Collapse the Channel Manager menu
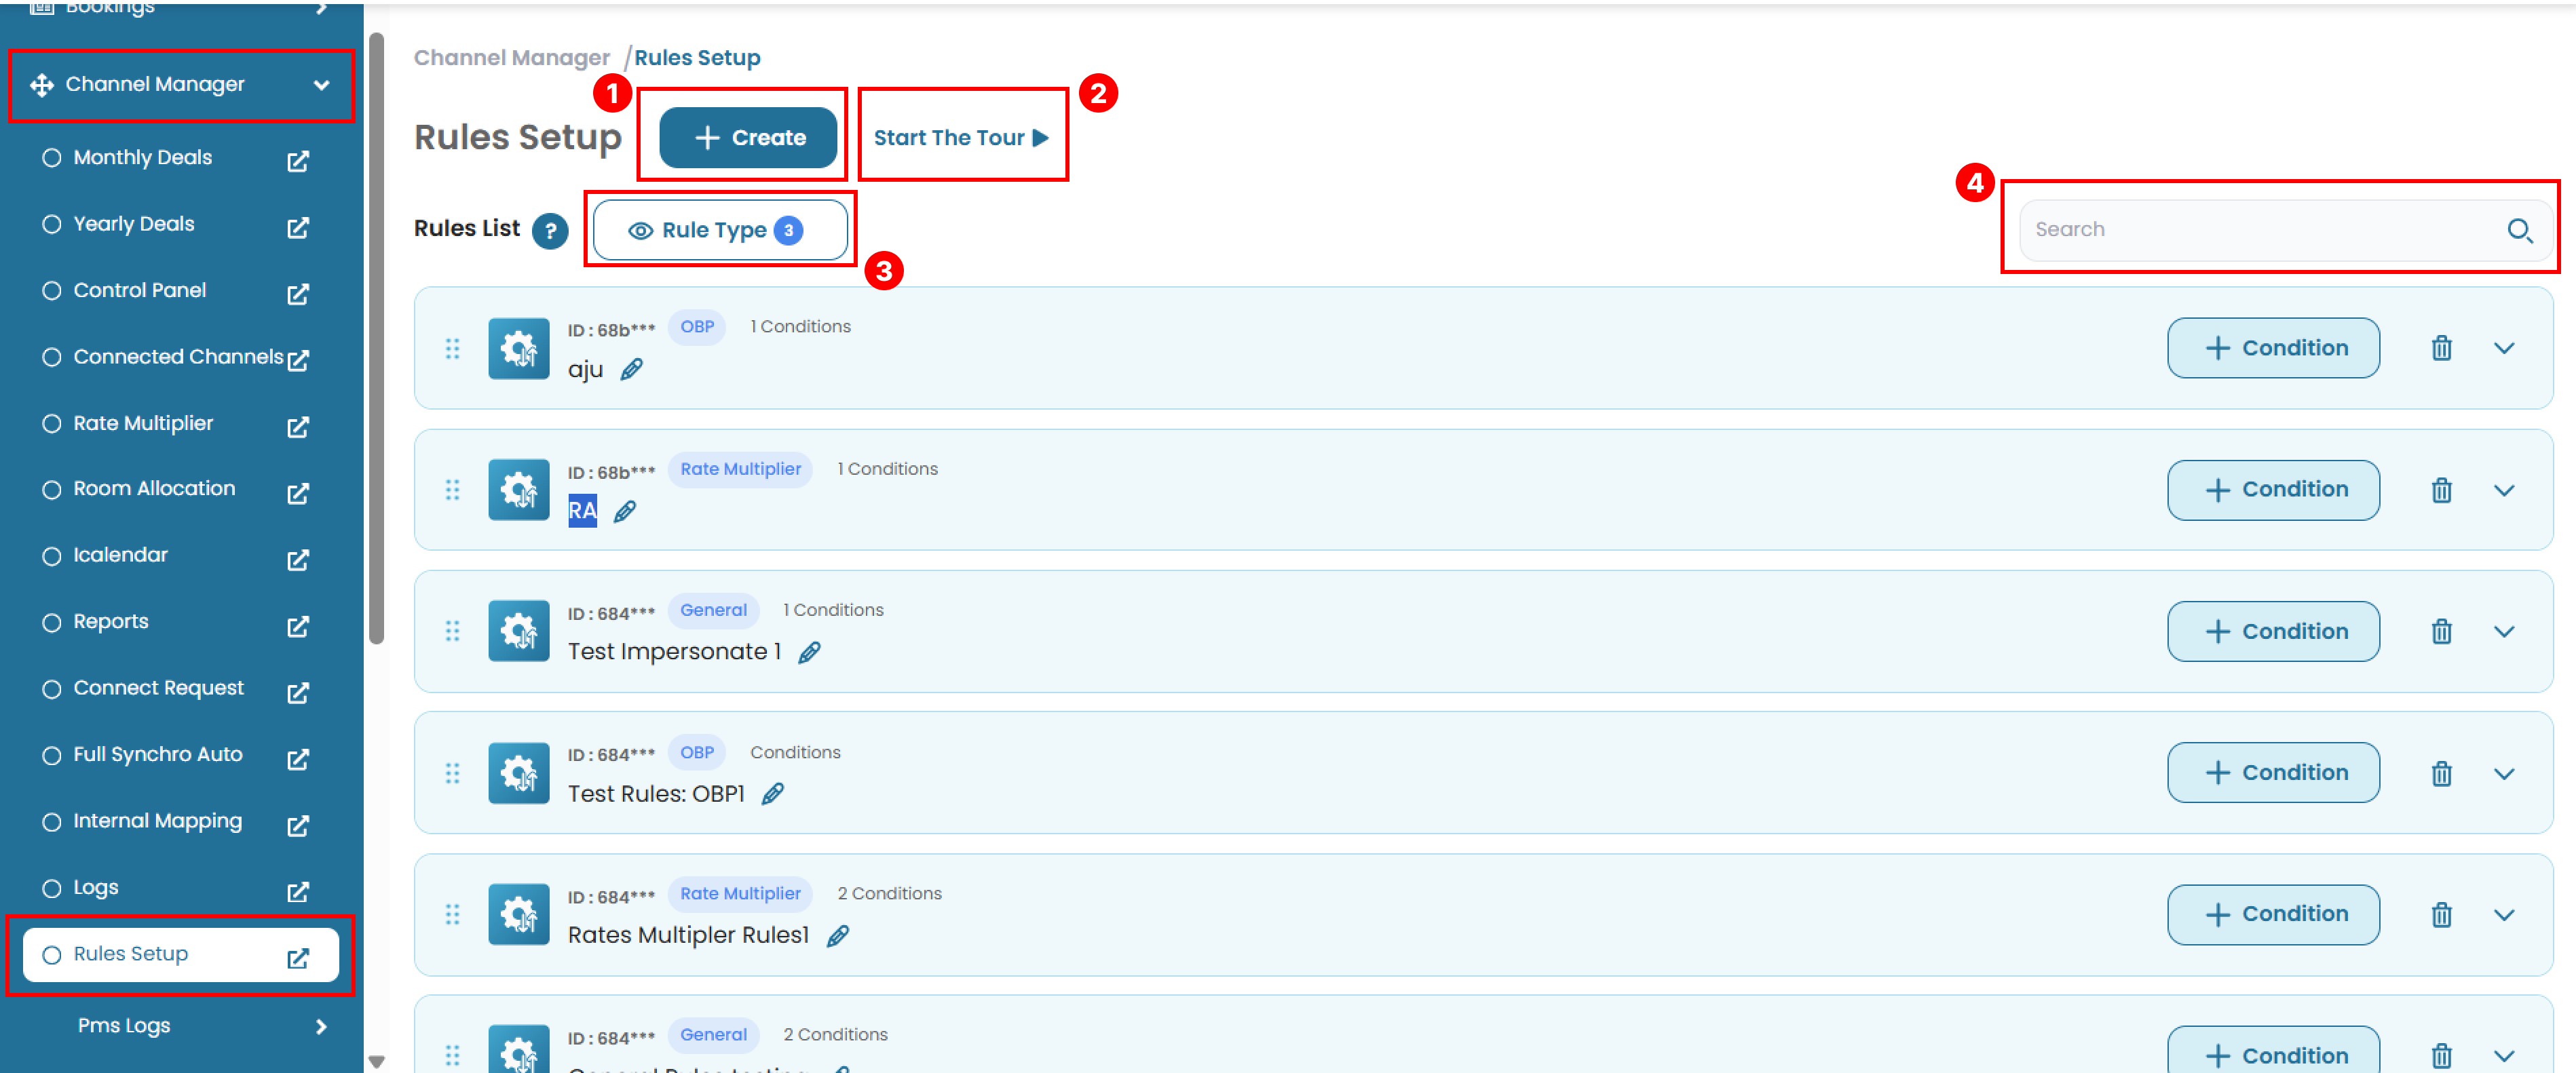The height and width of the screenshot is (1073, 2576). pos(321,85)
